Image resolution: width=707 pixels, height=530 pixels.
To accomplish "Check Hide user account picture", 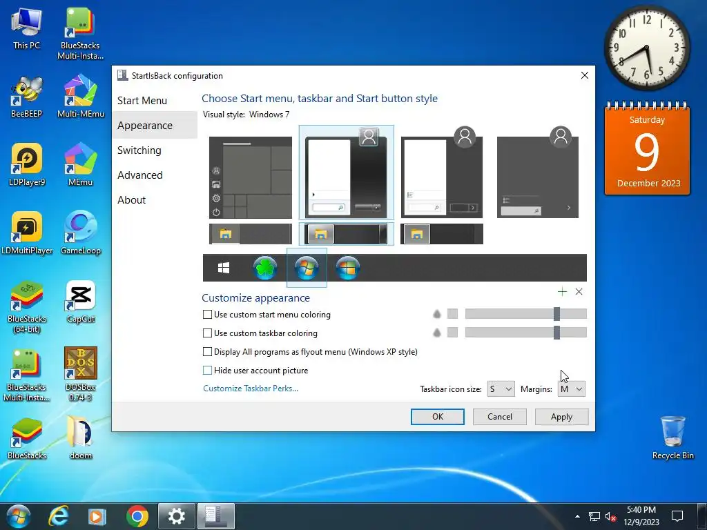I will [x=207, y=371].
